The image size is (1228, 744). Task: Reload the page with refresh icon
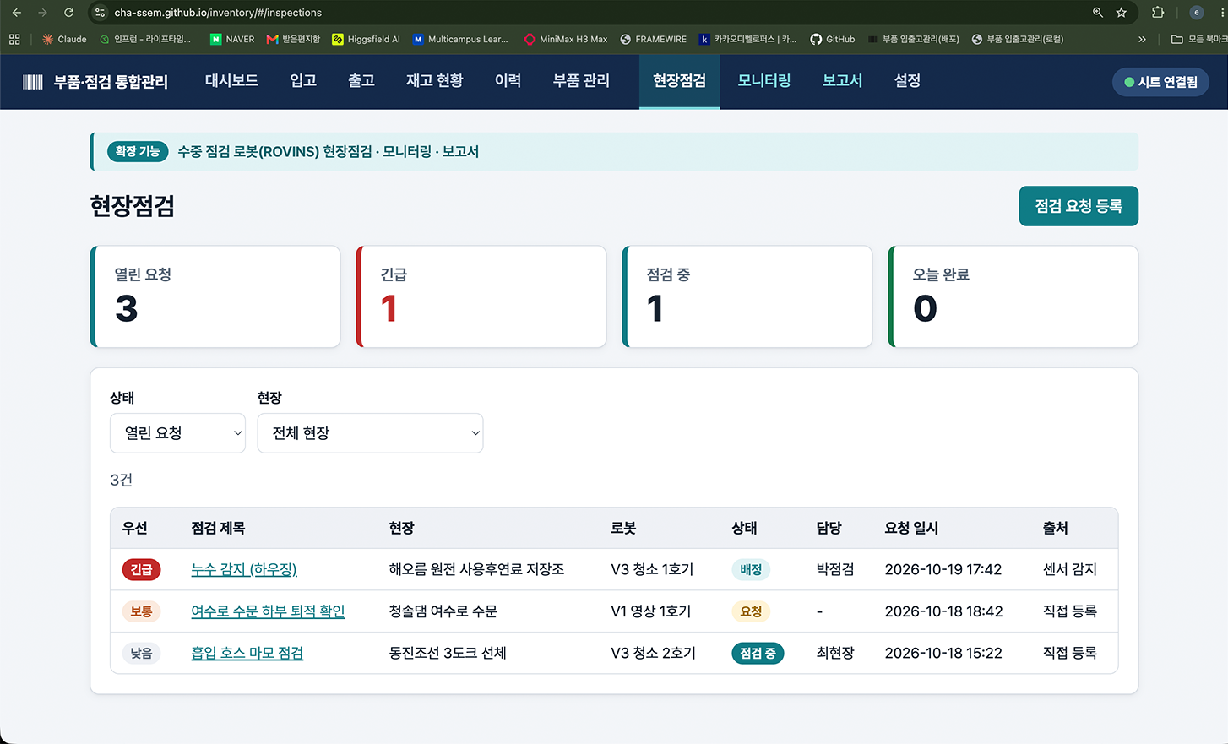69,13
